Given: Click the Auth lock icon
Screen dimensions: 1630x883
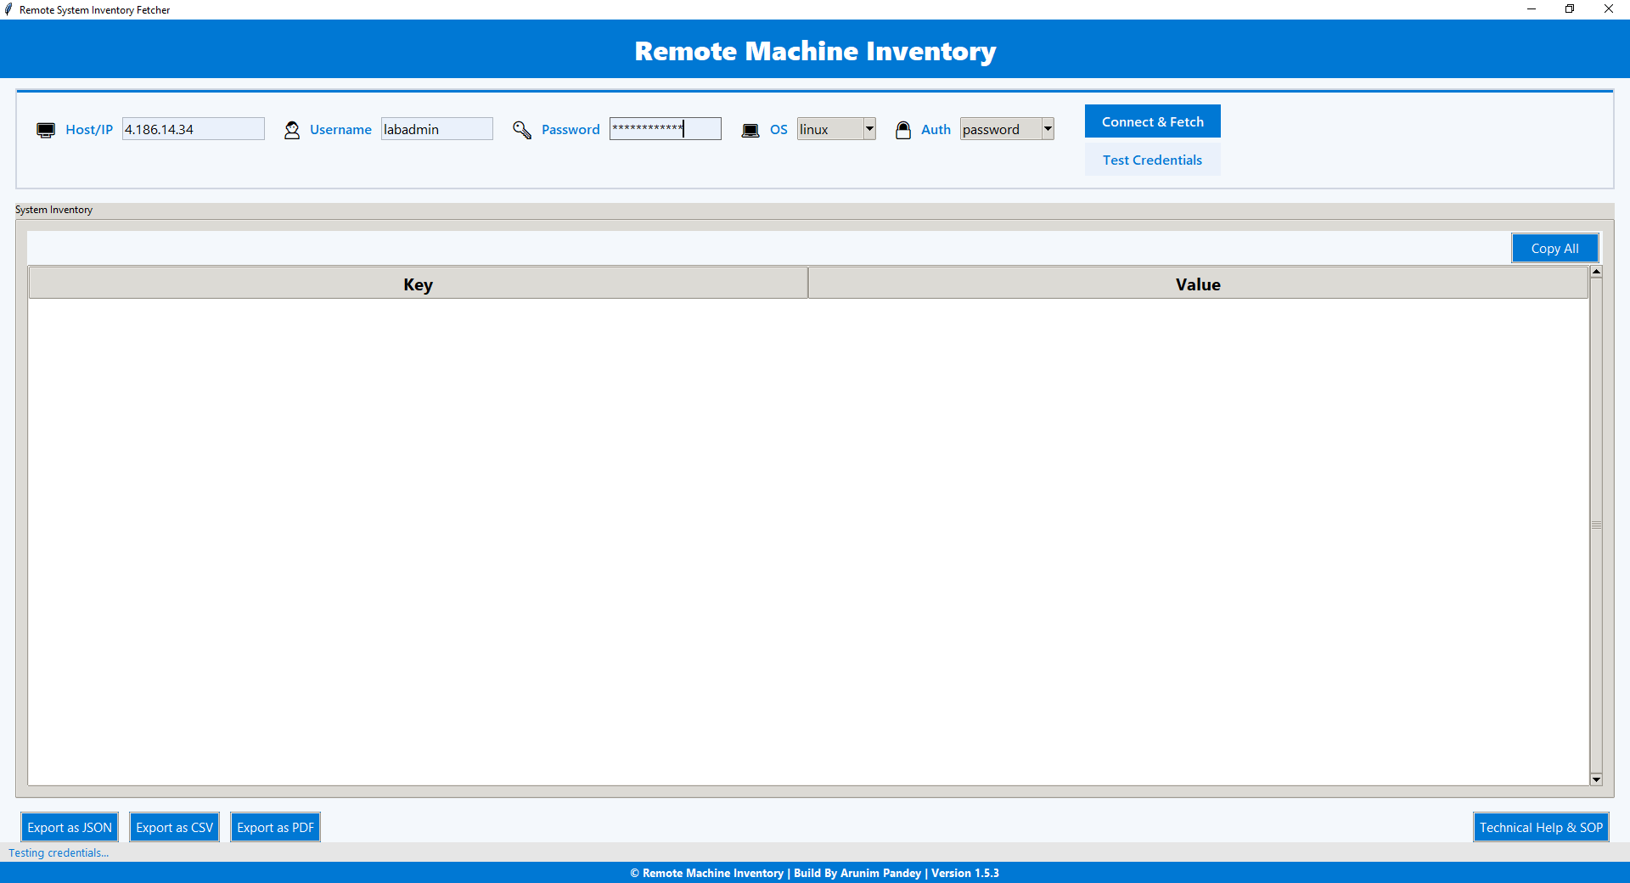Looking at the screenshot, I should tap(903, 130).
